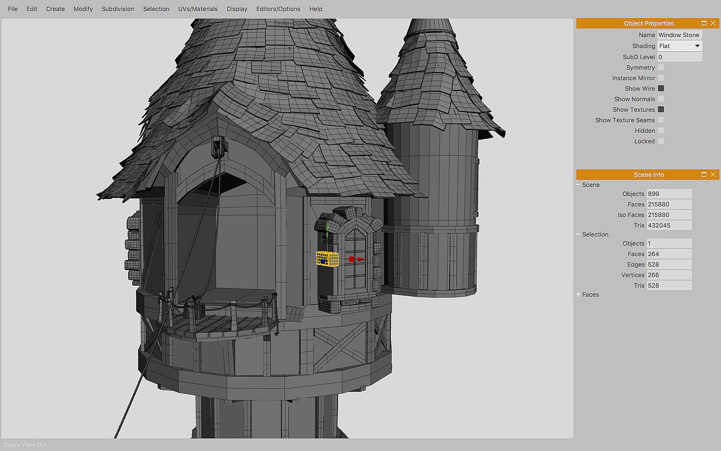Enable the Symmetry checkbox
This screenshot has height=451, width=721.
click(661, 68)
